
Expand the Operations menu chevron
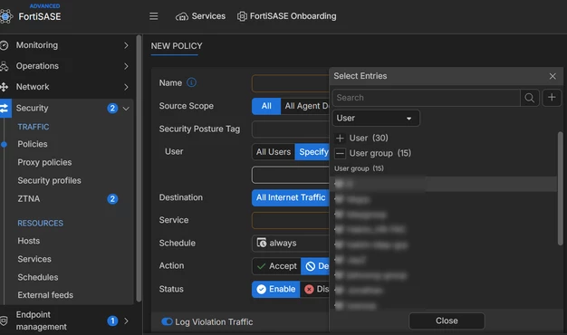pos(126,66)
